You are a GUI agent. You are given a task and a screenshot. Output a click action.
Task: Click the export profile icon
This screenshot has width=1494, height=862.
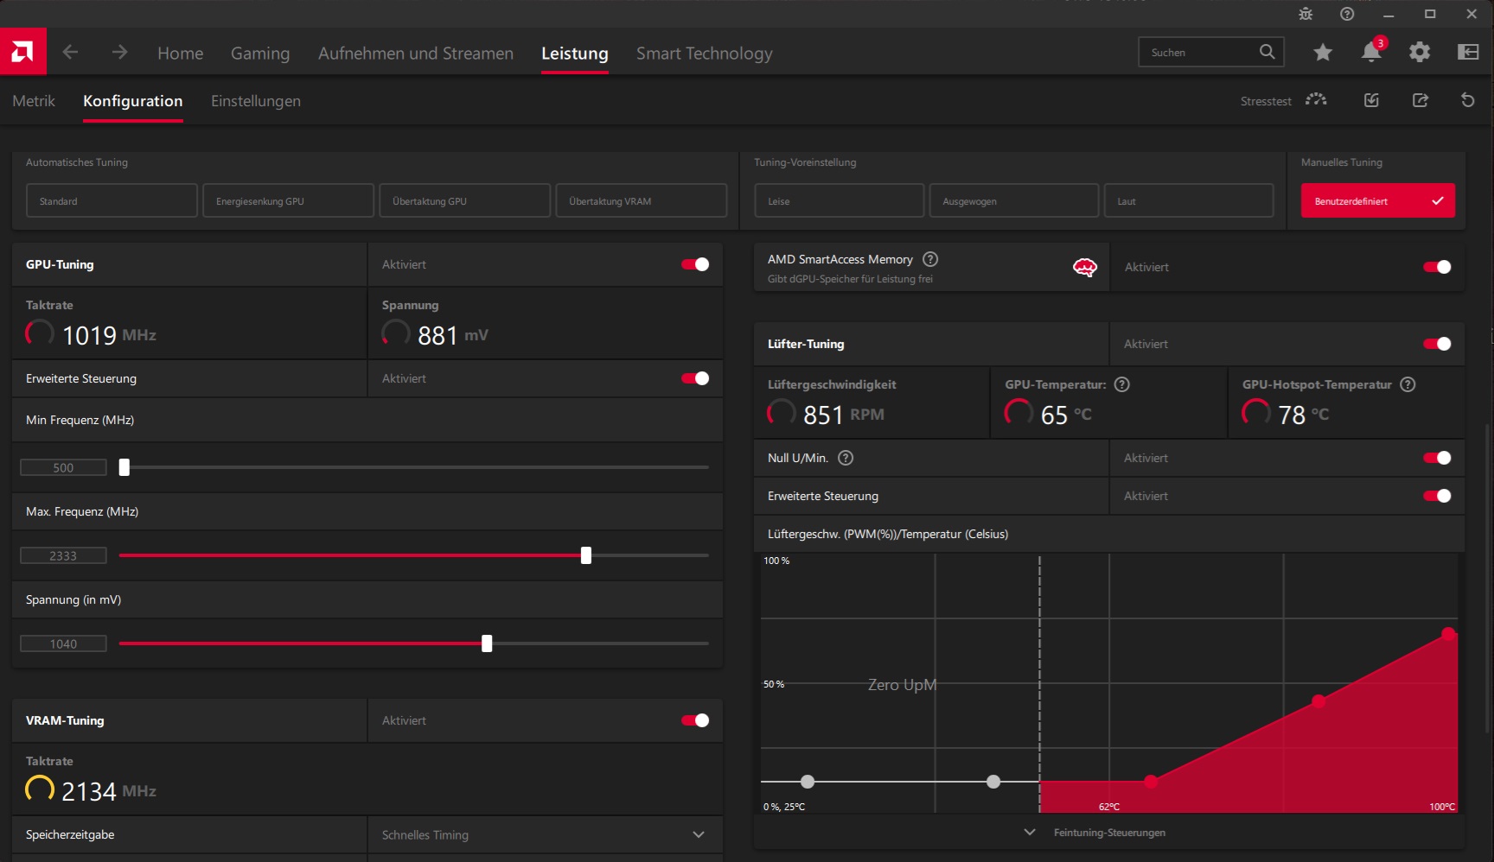pyautogui.click(x=1420, y=100)
